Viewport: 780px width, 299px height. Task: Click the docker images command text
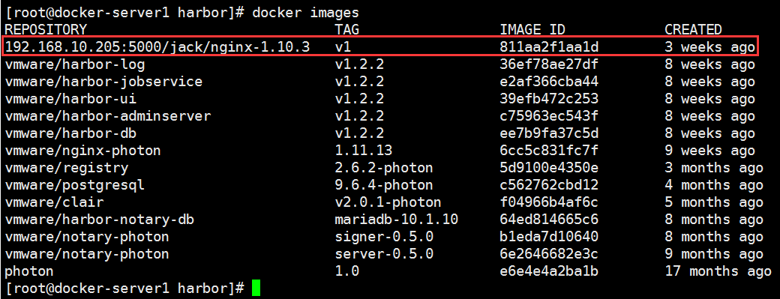pyautogui.click(x=305, y=13)
